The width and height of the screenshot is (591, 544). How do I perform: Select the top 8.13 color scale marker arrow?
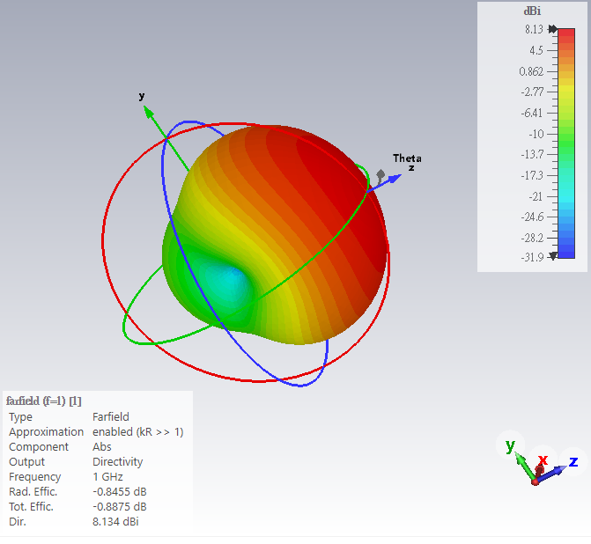click(552, 30)
